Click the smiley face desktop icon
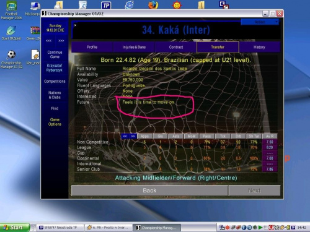Screen dimensions: 310x232 coord(177,5)
